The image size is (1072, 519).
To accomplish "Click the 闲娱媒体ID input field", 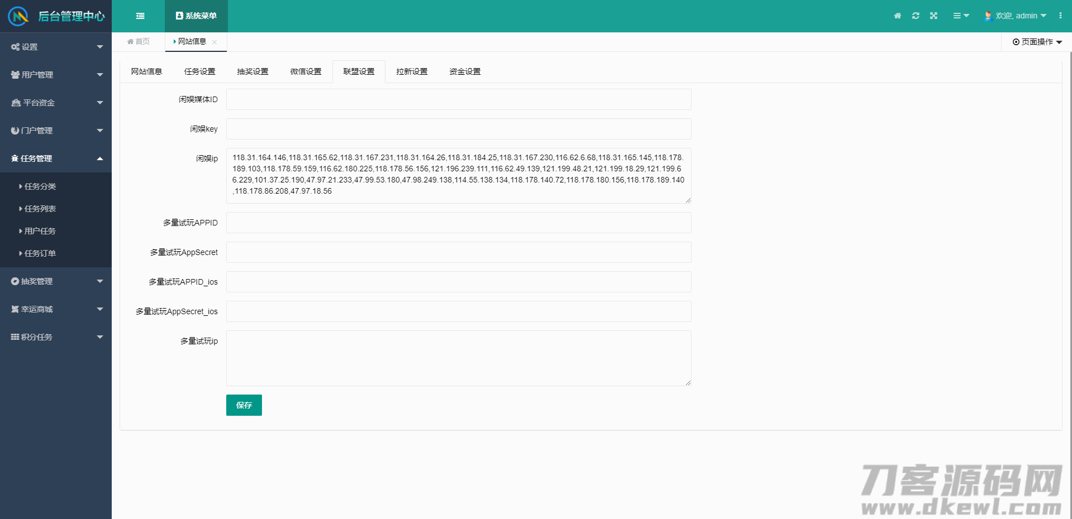I will 458,99.
